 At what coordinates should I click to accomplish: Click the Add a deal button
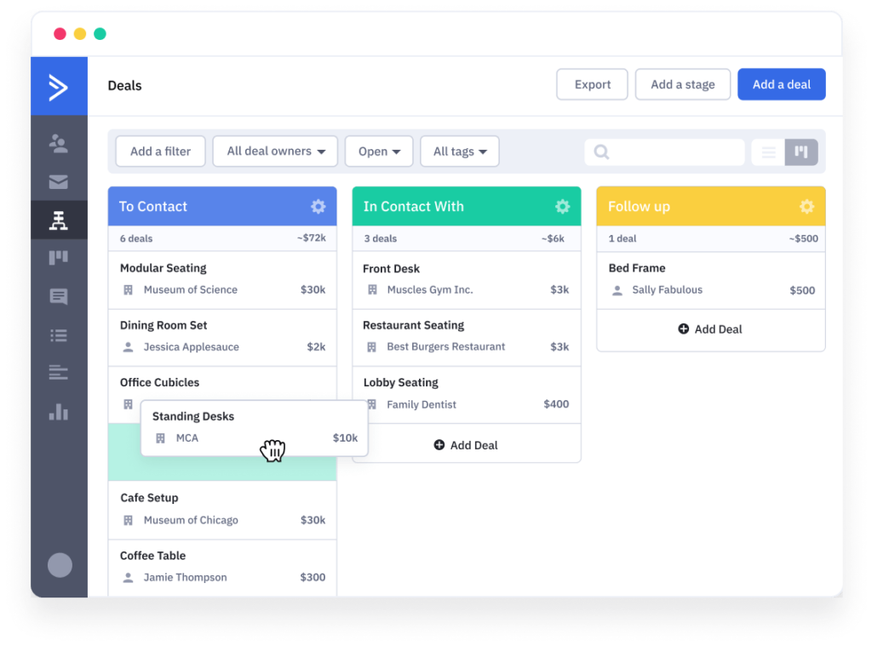click(781, 84)
